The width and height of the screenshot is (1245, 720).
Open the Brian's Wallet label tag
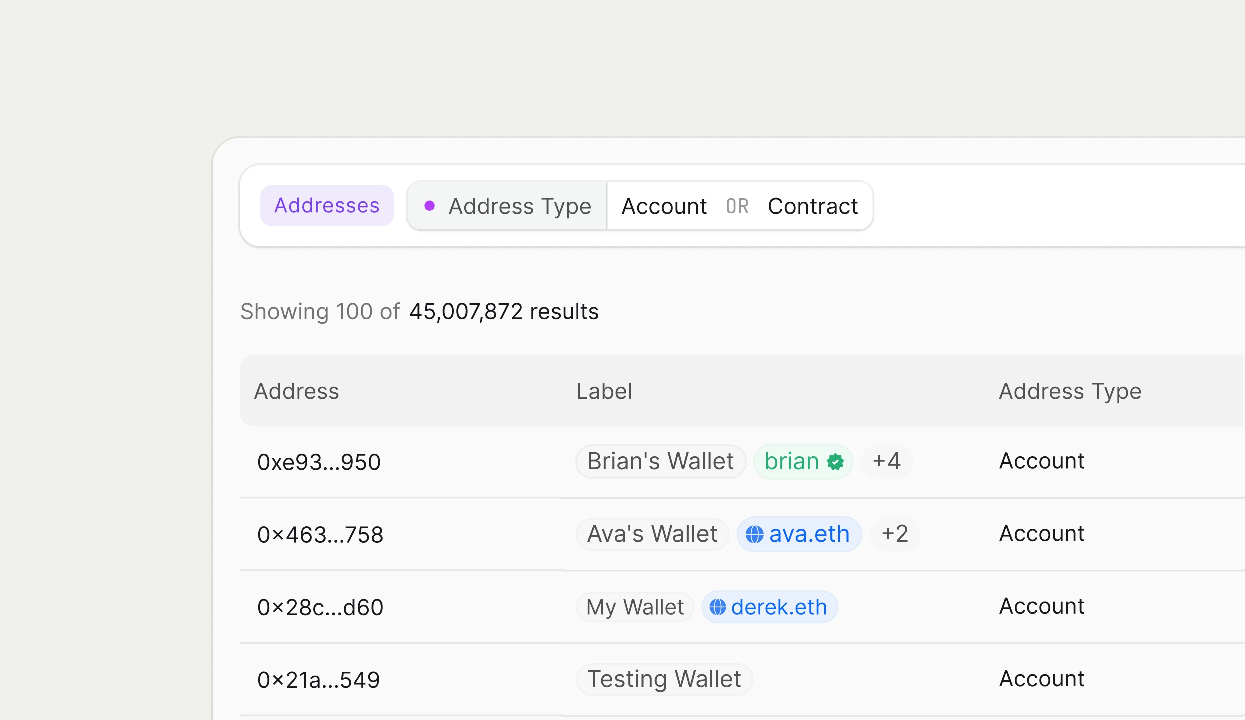click(x=661, y=461)
